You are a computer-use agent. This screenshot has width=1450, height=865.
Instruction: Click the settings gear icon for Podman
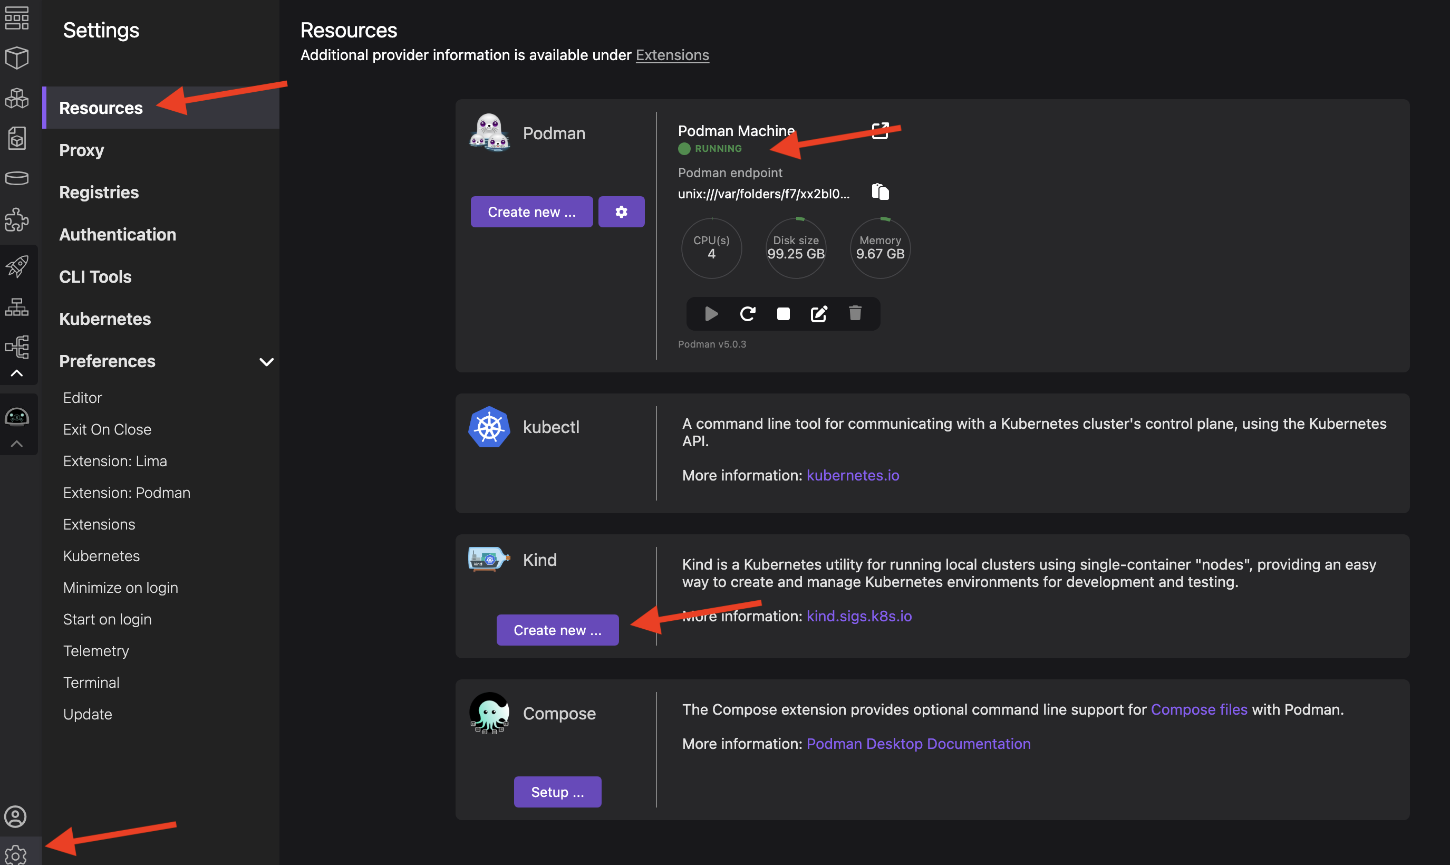tap(621, 211)
